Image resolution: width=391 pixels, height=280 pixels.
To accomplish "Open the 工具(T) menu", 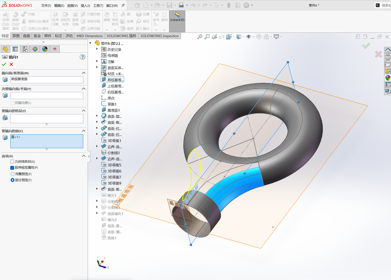I will point(98,5).
